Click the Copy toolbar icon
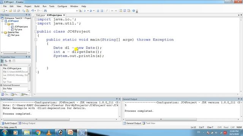Viewport: 243px width, 136px height. point(24,11)
